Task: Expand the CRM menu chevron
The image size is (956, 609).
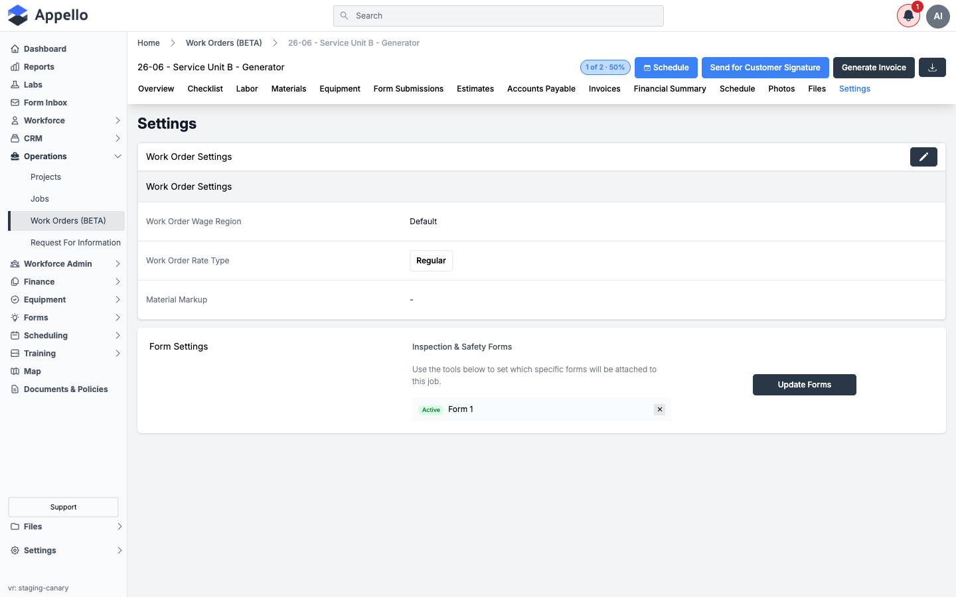Action: tap(118, 139)
